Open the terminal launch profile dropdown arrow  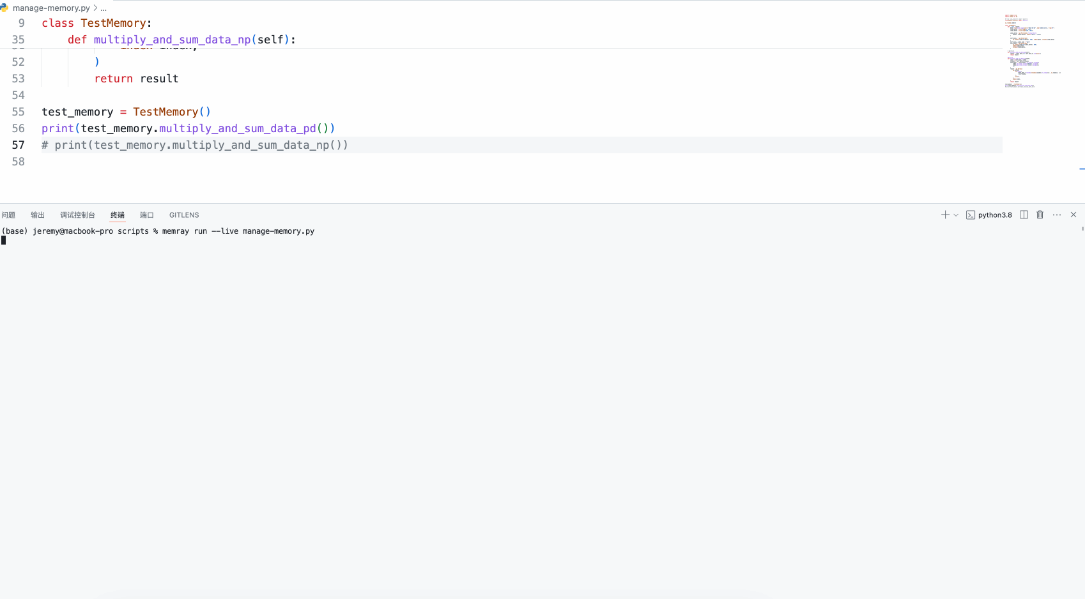click(956, 215)
